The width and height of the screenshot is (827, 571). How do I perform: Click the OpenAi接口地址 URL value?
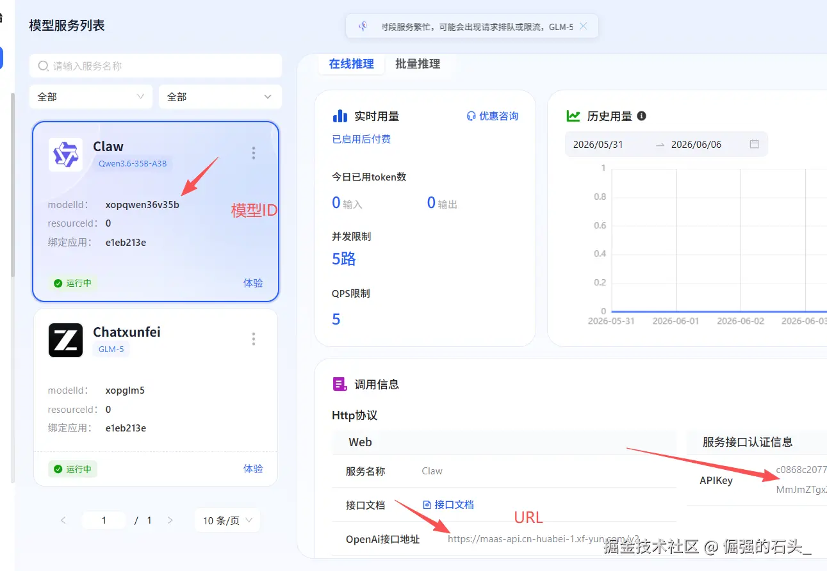click(x=543, y=539)
